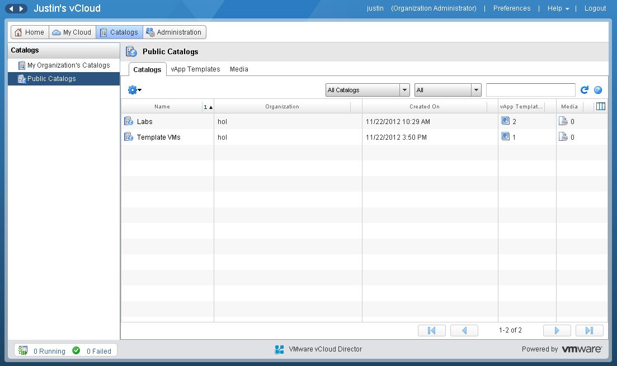The image size is (617, 366).
Task: Go to the previous page
Action: click(x=464, y=330)
